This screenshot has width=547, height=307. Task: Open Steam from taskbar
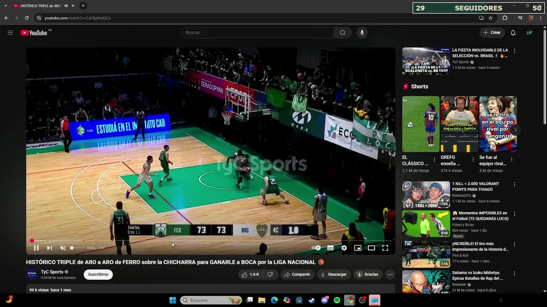click(x=312, y=300)
